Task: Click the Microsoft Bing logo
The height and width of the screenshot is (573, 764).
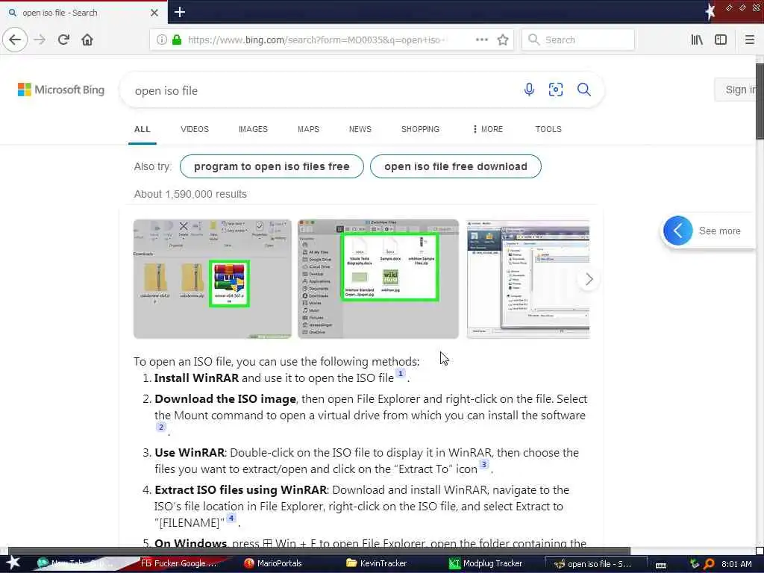Action: pos(61,90)
